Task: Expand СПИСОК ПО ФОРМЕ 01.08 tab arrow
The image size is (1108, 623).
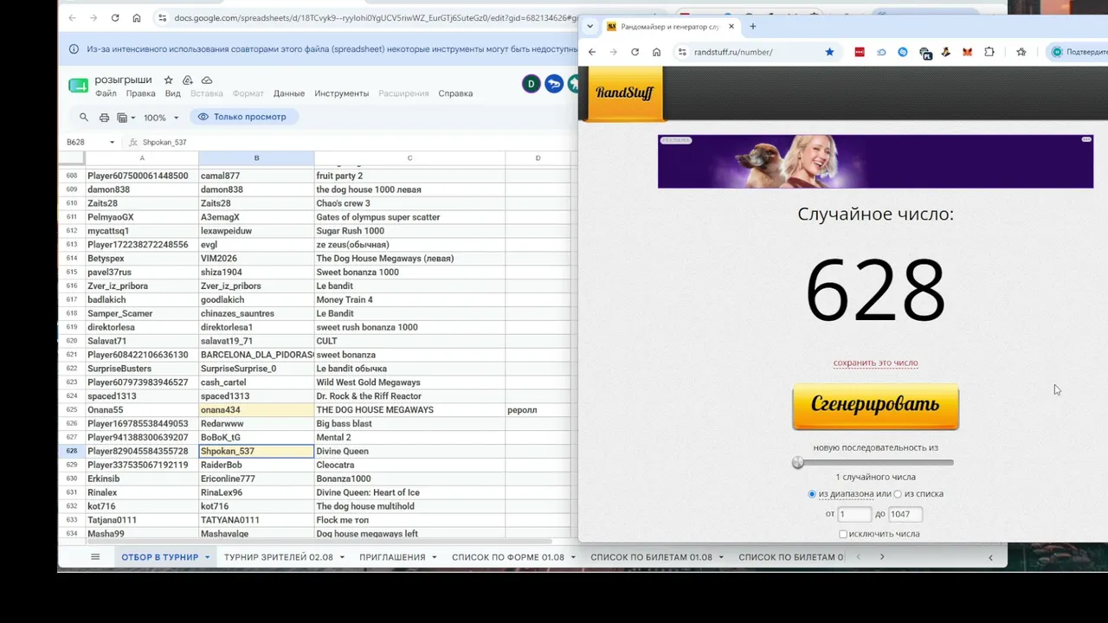Action: pos(572,557)
